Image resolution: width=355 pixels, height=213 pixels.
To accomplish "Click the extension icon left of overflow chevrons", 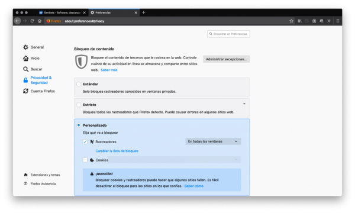I will (x=321, y=21).
